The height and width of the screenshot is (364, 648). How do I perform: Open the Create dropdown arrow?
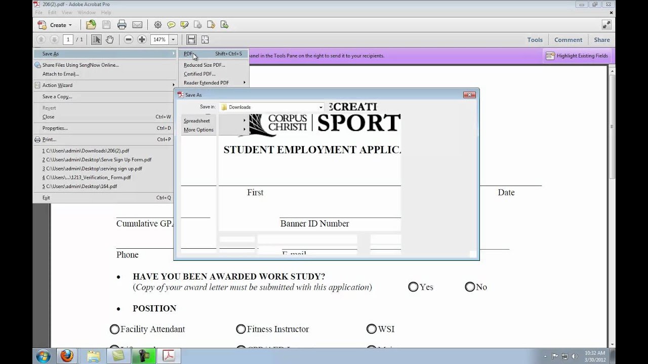click(x=70, y=25)
